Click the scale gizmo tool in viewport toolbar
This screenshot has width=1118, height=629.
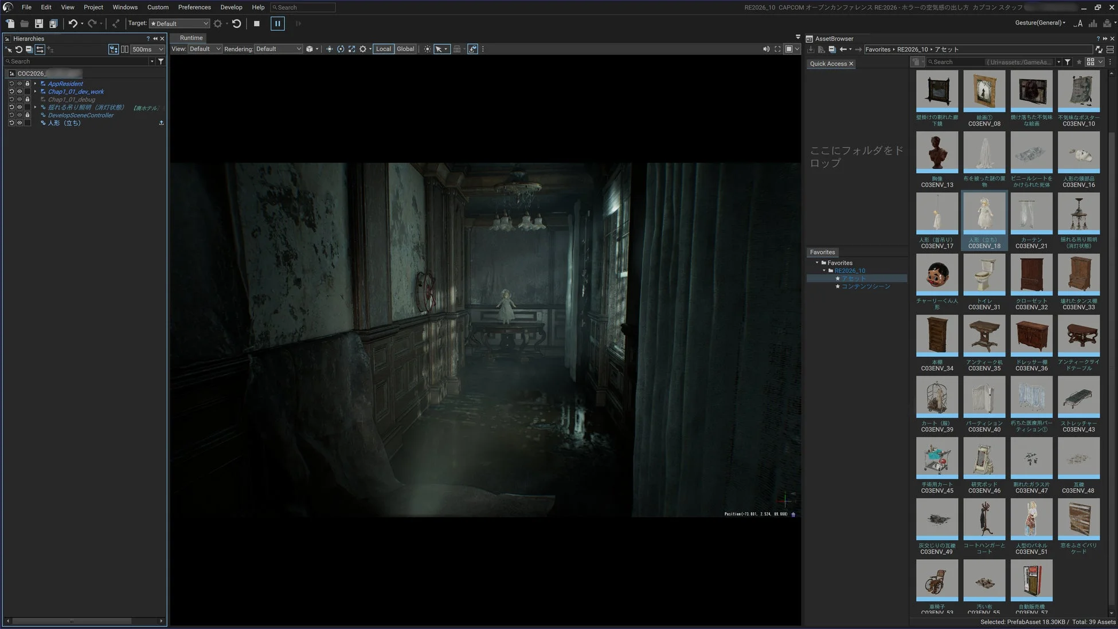click(x=352, y=49)
